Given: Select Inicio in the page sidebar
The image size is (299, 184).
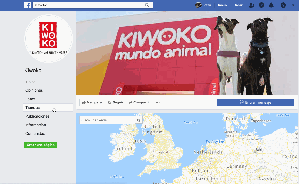Looking at the screenshot, I should coord(30,82).
